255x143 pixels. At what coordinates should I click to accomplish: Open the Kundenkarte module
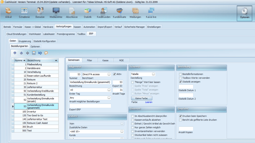119,13
